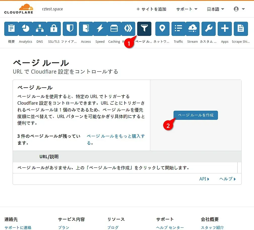Open the Caching drive icon
The image size is (254, 230).
pyautogui.click(x=114, y=29)
